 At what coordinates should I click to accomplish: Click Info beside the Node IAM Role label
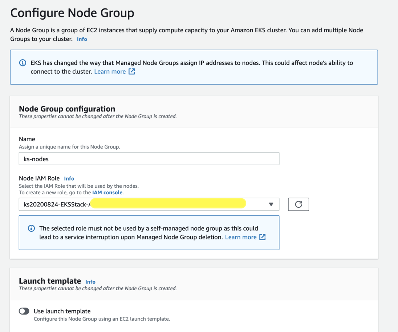69,178
